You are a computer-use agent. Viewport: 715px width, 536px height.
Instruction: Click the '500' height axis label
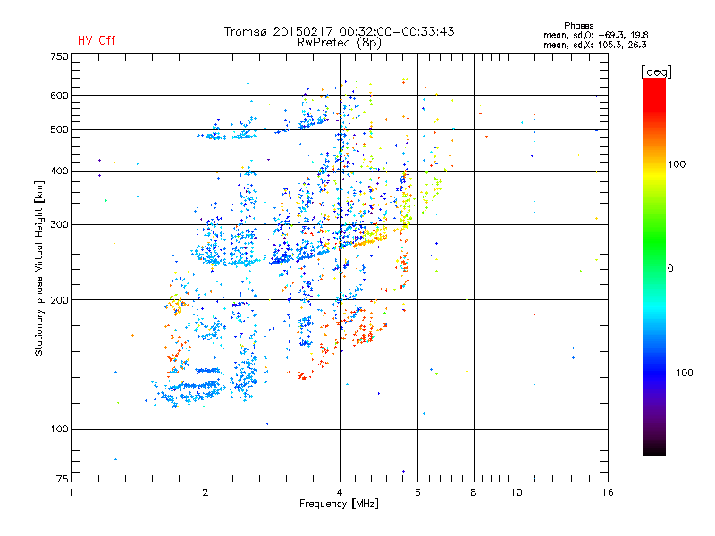tap(60, 130)
